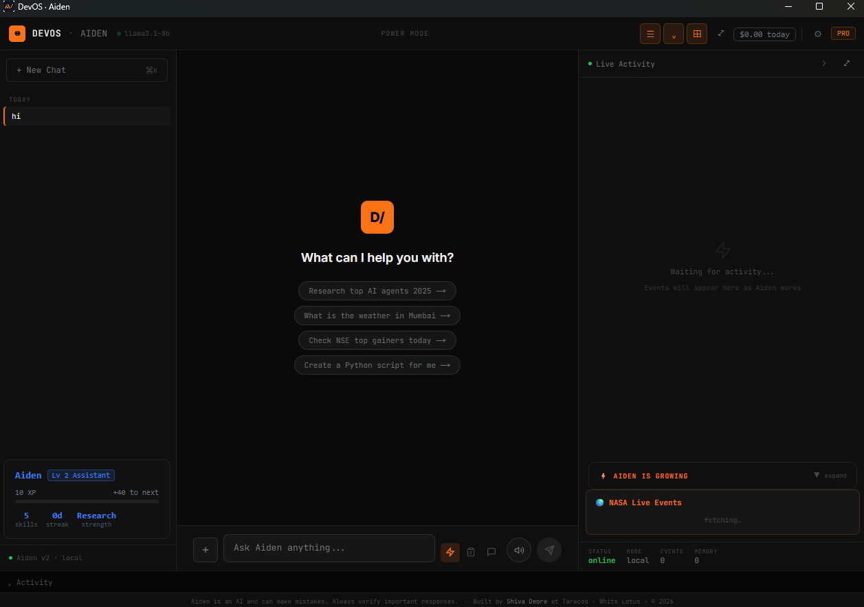Viewport: 864px width, 607px height.
Task: Choose 'Create a Python script for me' suggestion
Action: pos(377,365)
